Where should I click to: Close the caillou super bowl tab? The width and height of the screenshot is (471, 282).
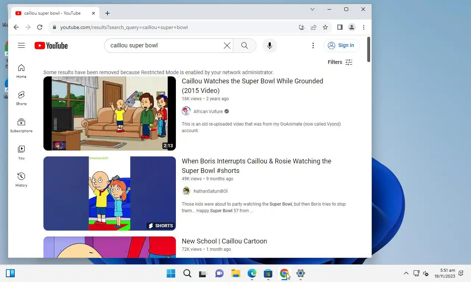(93, 13)
